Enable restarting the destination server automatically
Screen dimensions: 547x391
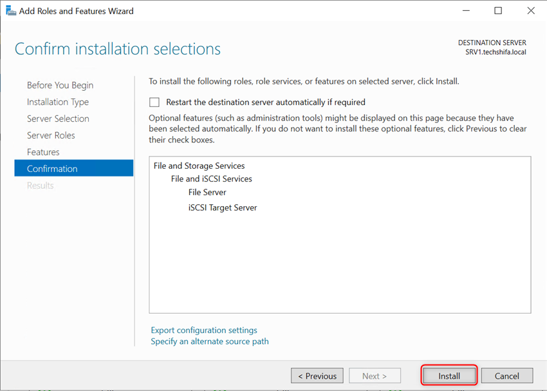click(x=154, y=102)
